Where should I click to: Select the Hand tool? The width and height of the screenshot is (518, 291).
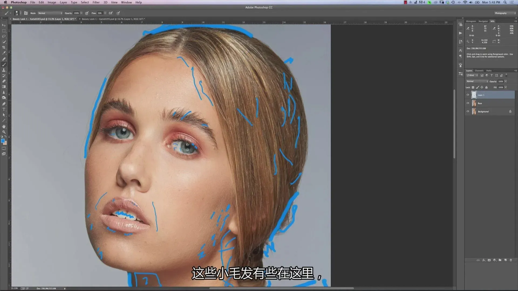point(4,126)
